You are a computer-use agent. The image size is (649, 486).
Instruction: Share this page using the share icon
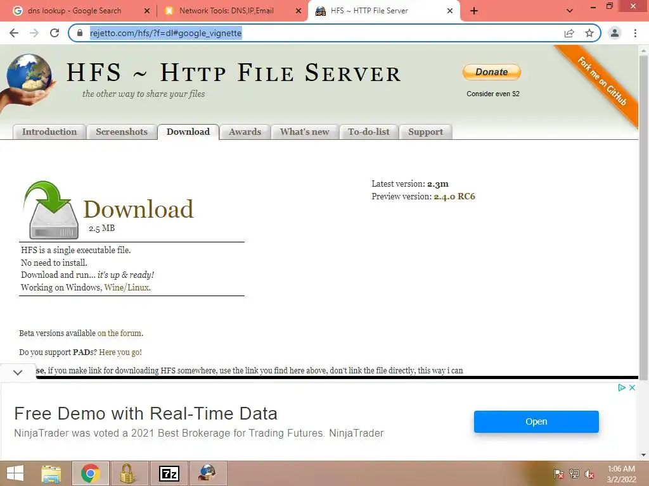click(x=569, y=33)
